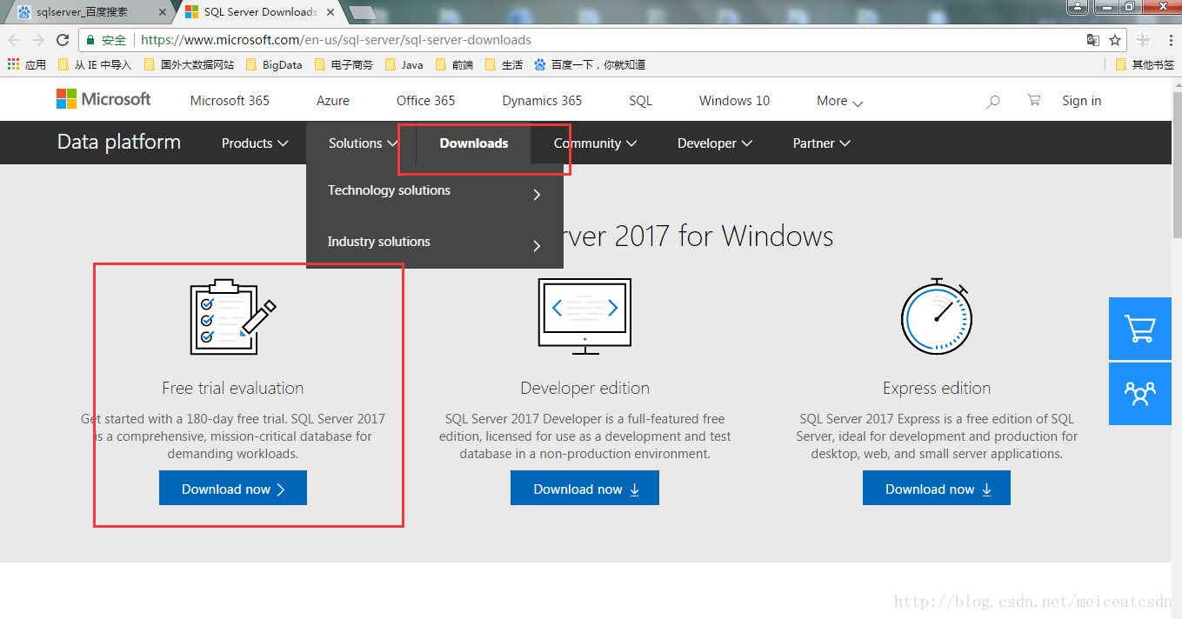Open the 国外大数据网站 bookmarks folder

tap(189, 64)
